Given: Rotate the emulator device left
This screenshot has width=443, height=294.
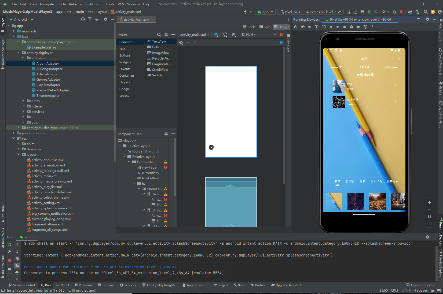Looking at the screenshot, I should [317, 27].
